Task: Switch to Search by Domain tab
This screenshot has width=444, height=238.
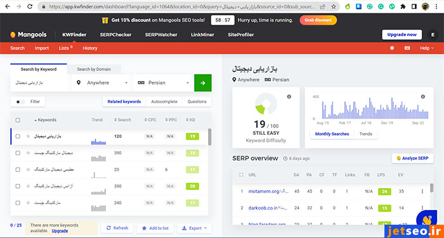Action: (x=94, y=69)
